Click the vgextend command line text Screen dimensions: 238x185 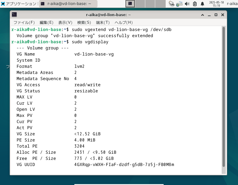[x=122, y=30]
